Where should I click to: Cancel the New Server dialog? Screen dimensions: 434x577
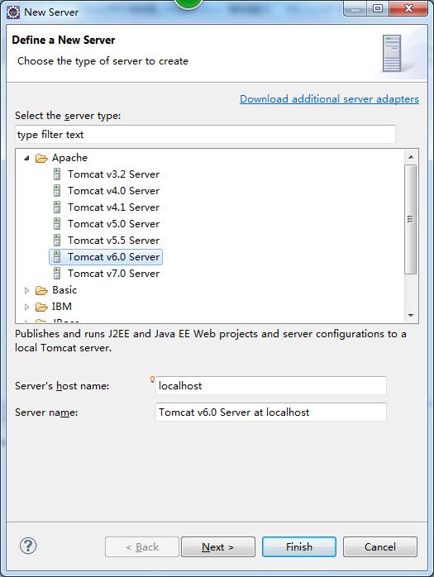click(x=380, y=546)
